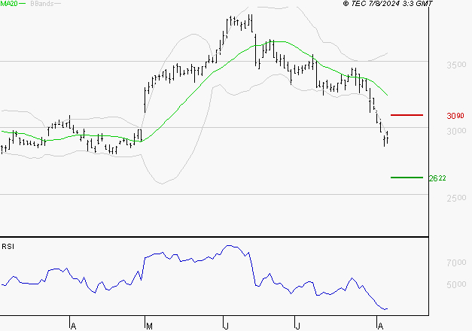Click the second 'J' month marker on time axis

tap(297, 326)
